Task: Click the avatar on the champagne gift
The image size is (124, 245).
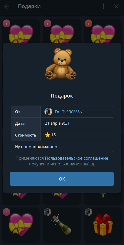Action: point(47,212)
